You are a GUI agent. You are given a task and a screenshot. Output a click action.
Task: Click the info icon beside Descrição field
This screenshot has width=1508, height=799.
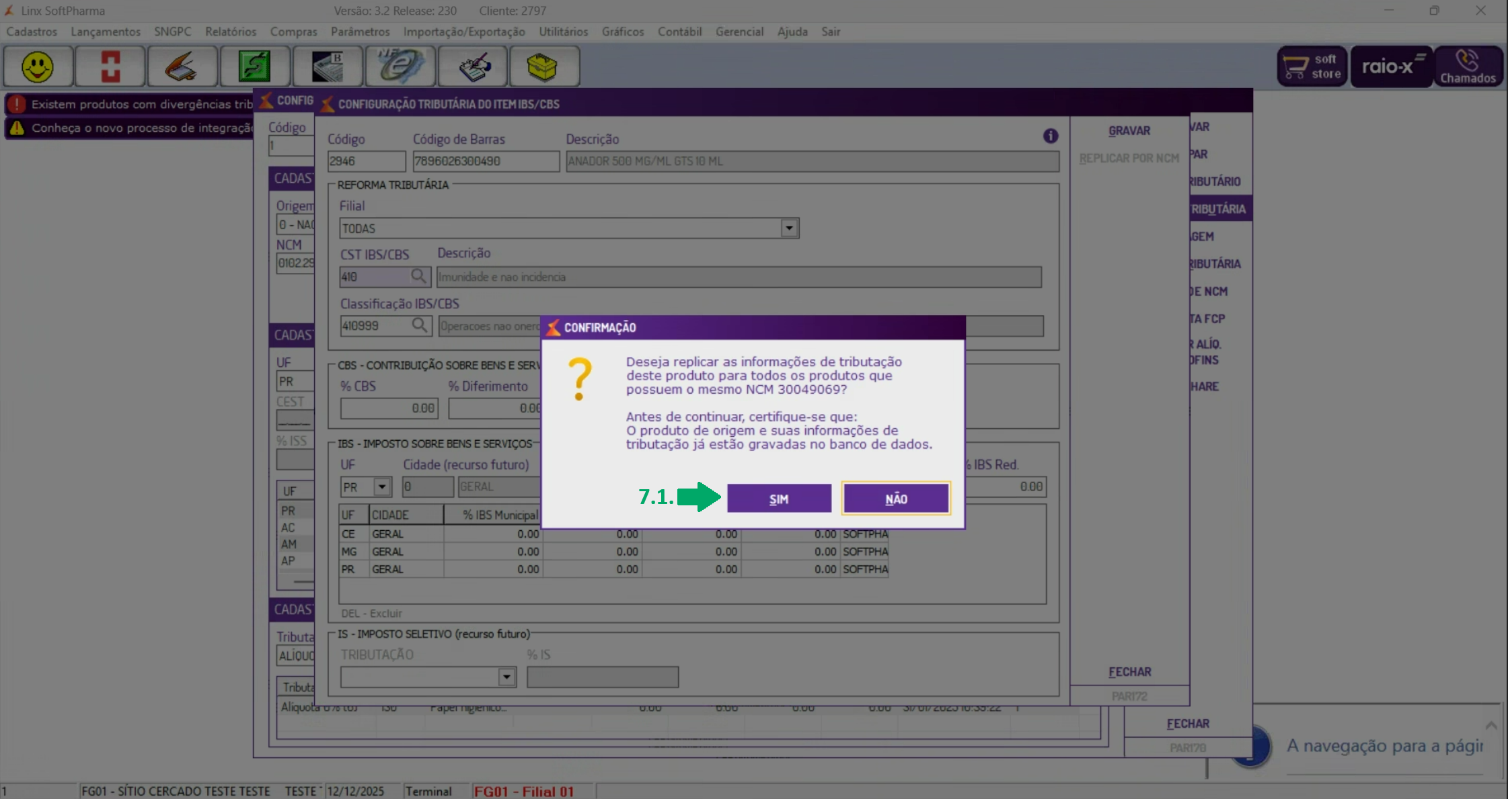(x=1050, y=136)
